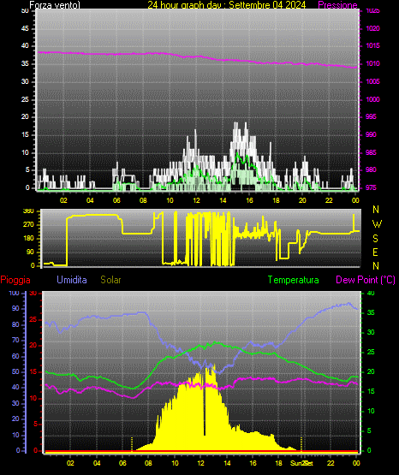Viewport: 399px width, 475px height.
Task: Click the red 25 on the rain axis
Action: (x=33, y=319)
